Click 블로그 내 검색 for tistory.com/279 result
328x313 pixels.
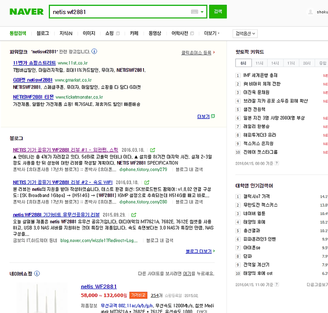189,169
